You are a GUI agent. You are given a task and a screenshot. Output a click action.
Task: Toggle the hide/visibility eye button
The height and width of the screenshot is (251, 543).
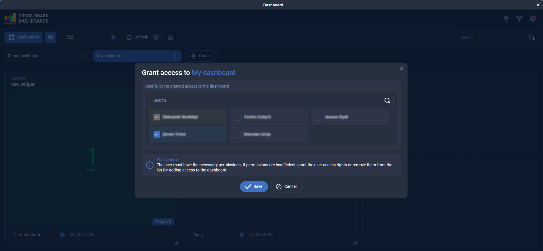click(51, 37)
